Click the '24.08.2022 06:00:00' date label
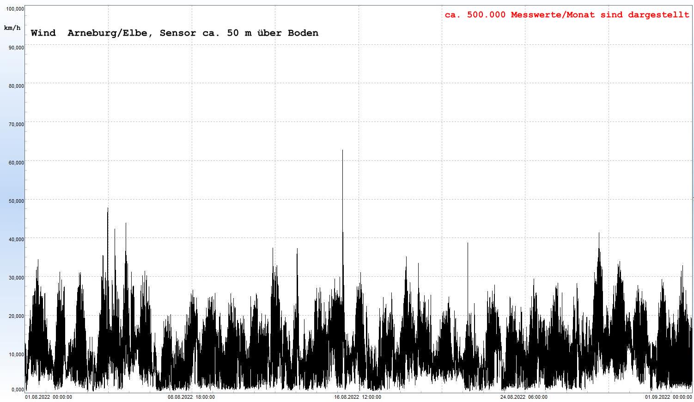The image size is (694, 402). click(x=524, y=397)
